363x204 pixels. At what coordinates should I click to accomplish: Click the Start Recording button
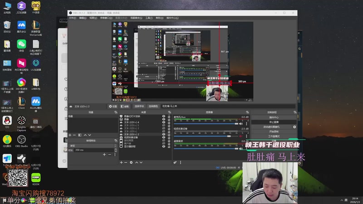(x=274, y=131)
